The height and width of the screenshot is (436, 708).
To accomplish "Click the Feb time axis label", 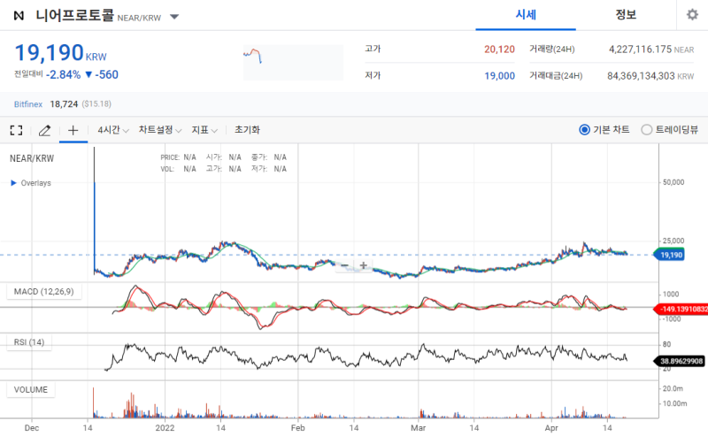I will (298, 427).
